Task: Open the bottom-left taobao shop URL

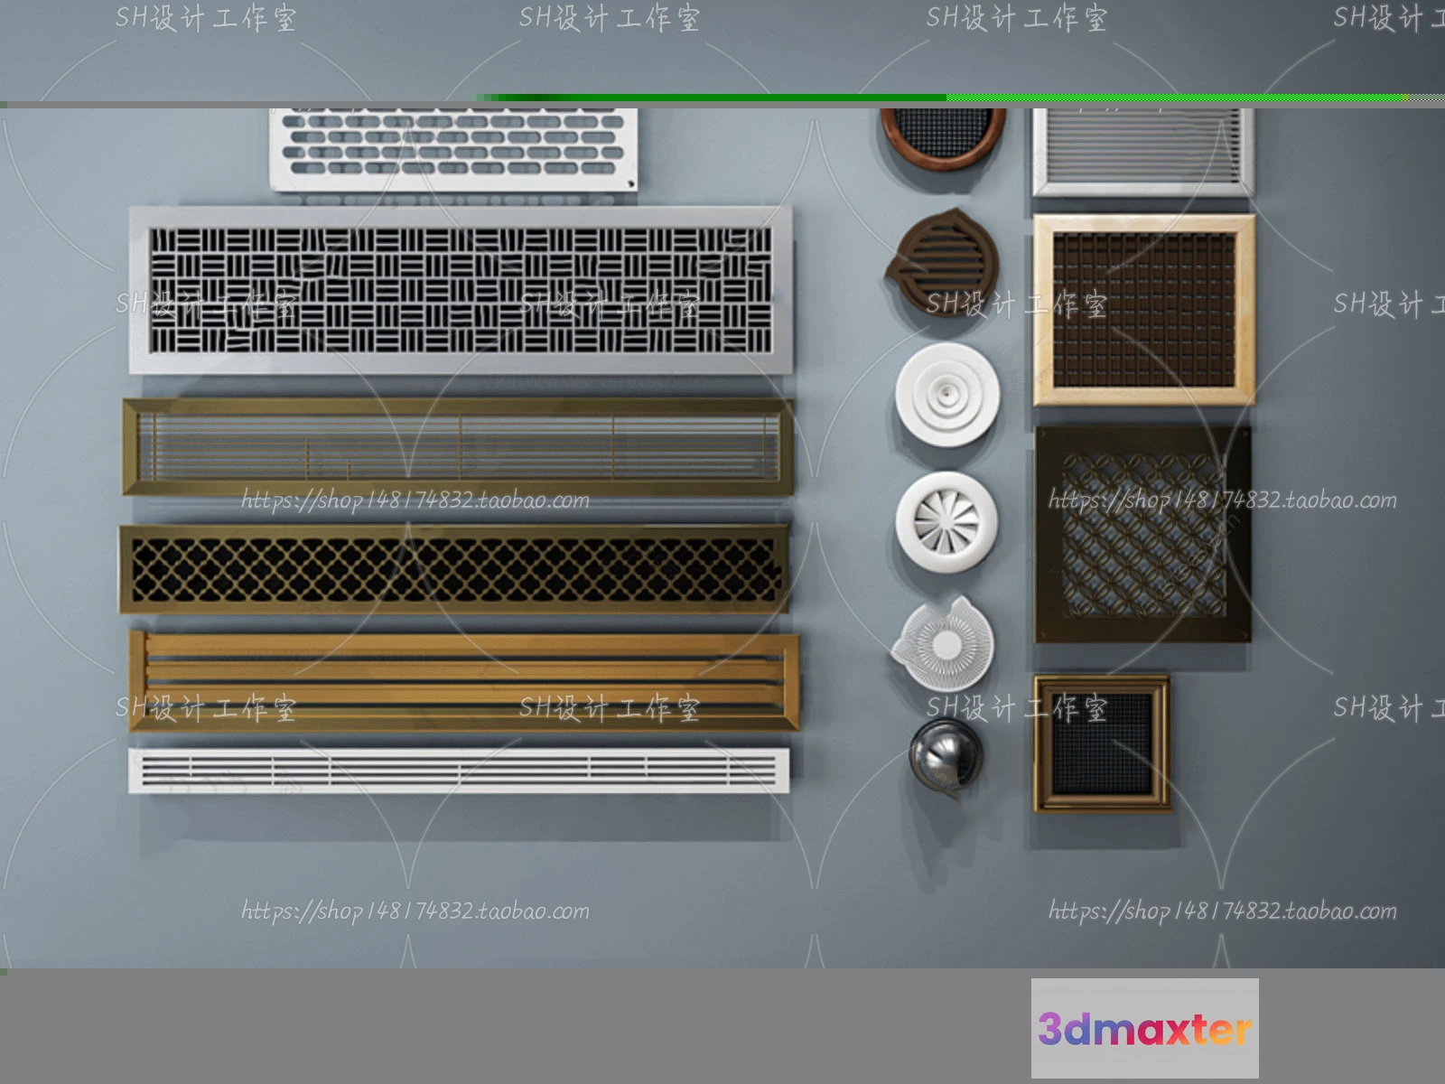Action: tap(415, 911)
